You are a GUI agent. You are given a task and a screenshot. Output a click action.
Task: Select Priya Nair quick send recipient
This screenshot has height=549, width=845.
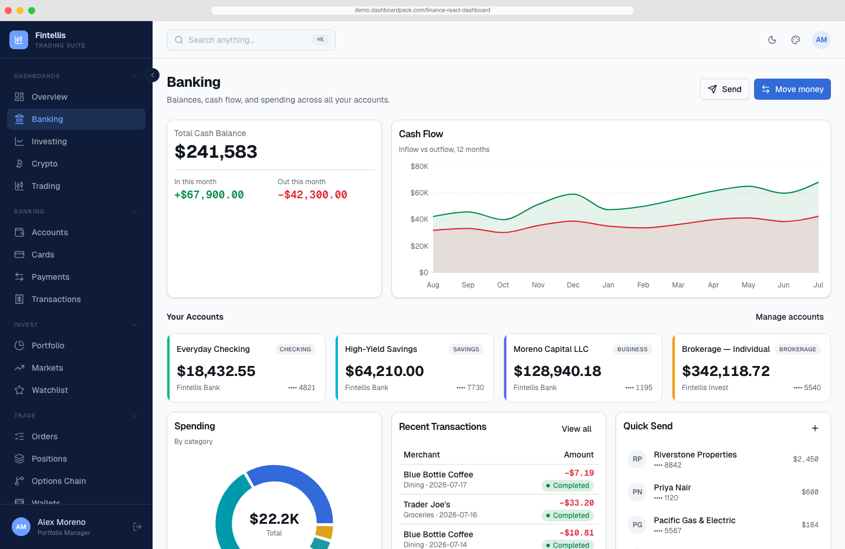(723, 492)
